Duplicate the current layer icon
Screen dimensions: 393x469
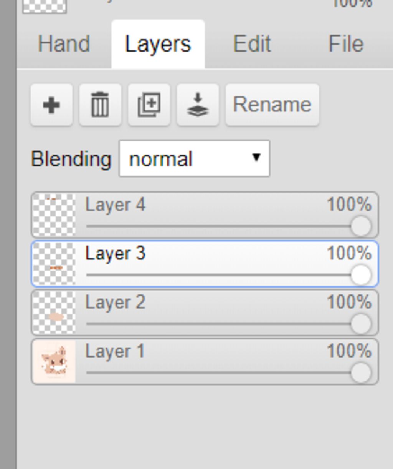pos(149,105)
